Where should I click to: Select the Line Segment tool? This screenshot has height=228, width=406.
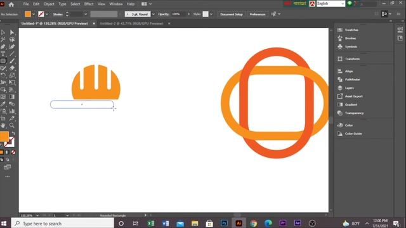coord(12,54)
